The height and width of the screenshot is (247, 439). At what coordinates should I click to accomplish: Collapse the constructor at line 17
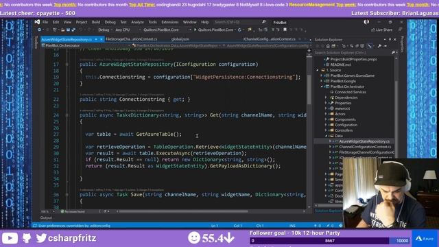click(67, 64)
